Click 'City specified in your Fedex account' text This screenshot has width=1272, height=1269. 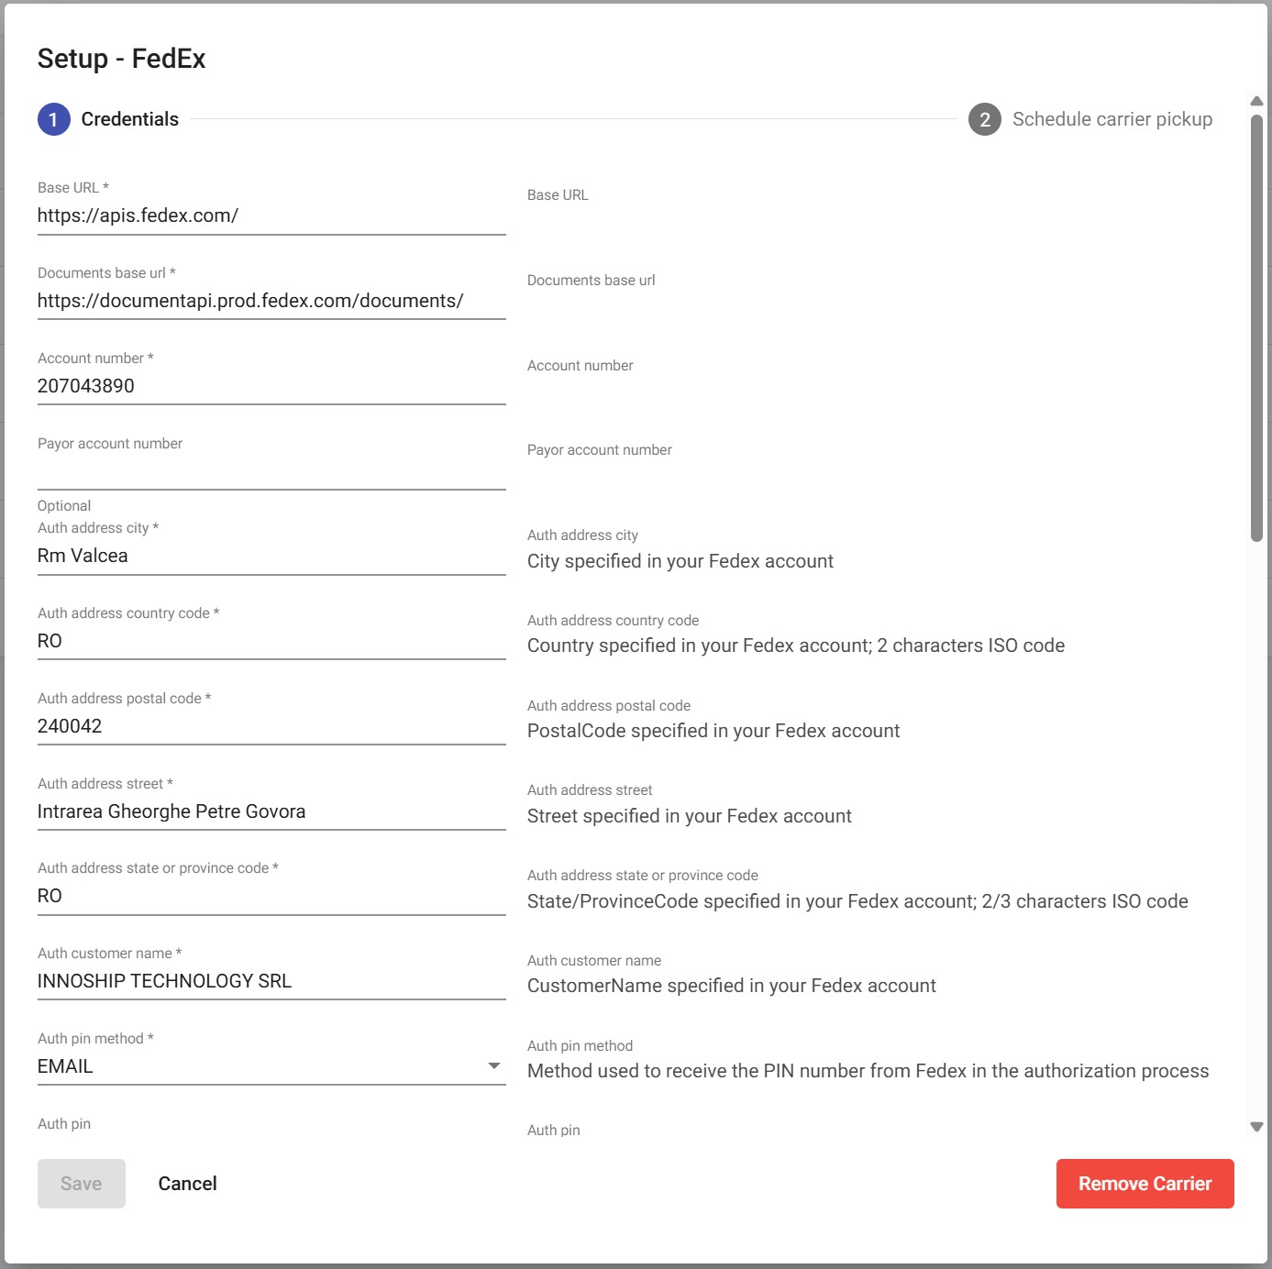click(680, 561)
